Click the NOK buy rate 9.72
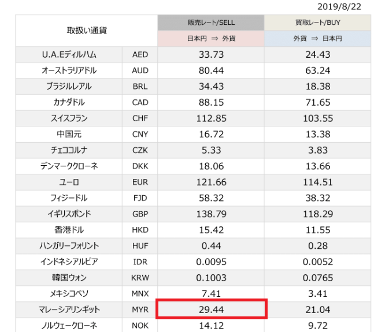This screenshot has width=389, height=332. [318, 325]
